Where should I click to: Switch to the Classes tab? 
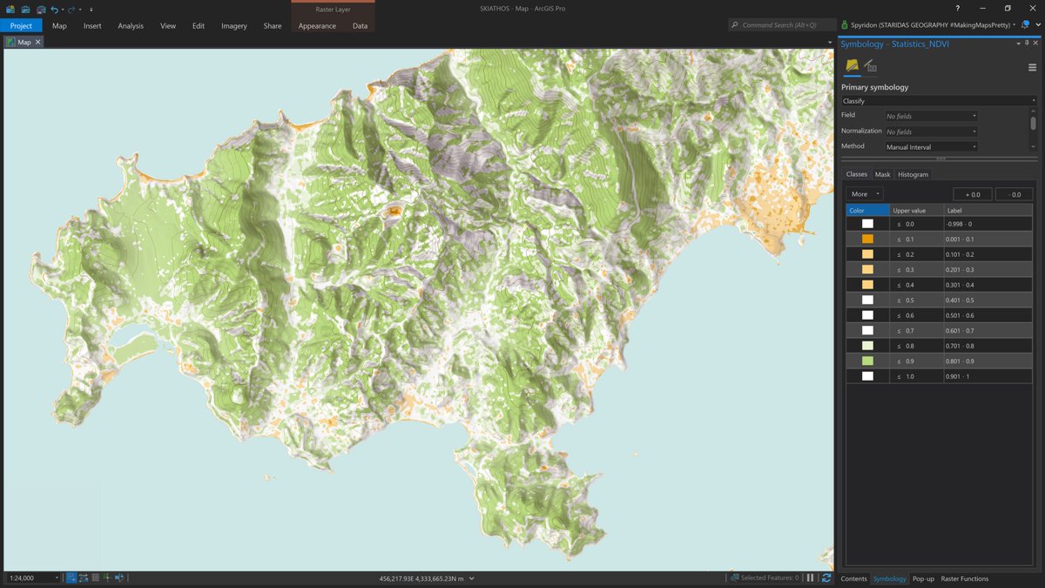point(857,174)
